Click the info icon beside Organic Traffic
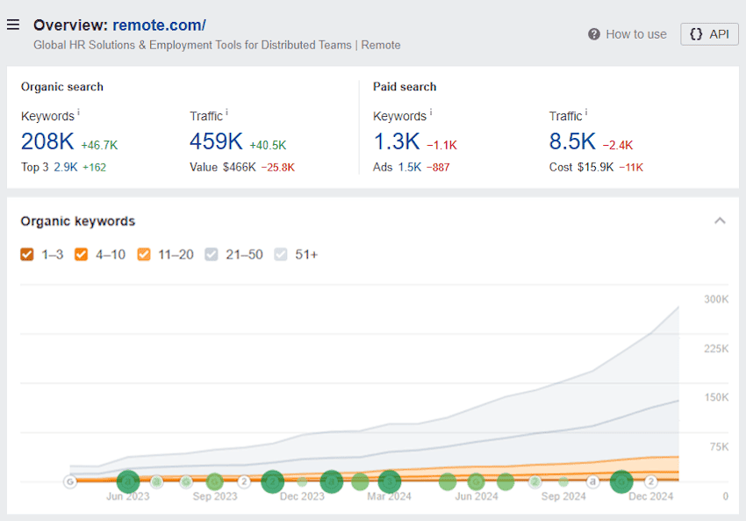 tap(227, 112)
